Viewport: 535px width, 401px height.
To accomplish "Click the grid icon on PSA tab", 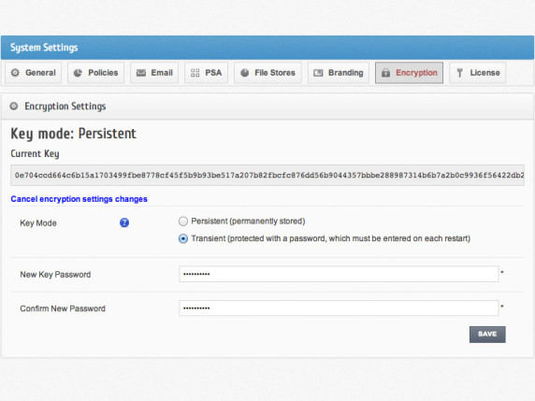I will (x=195, y=73).
